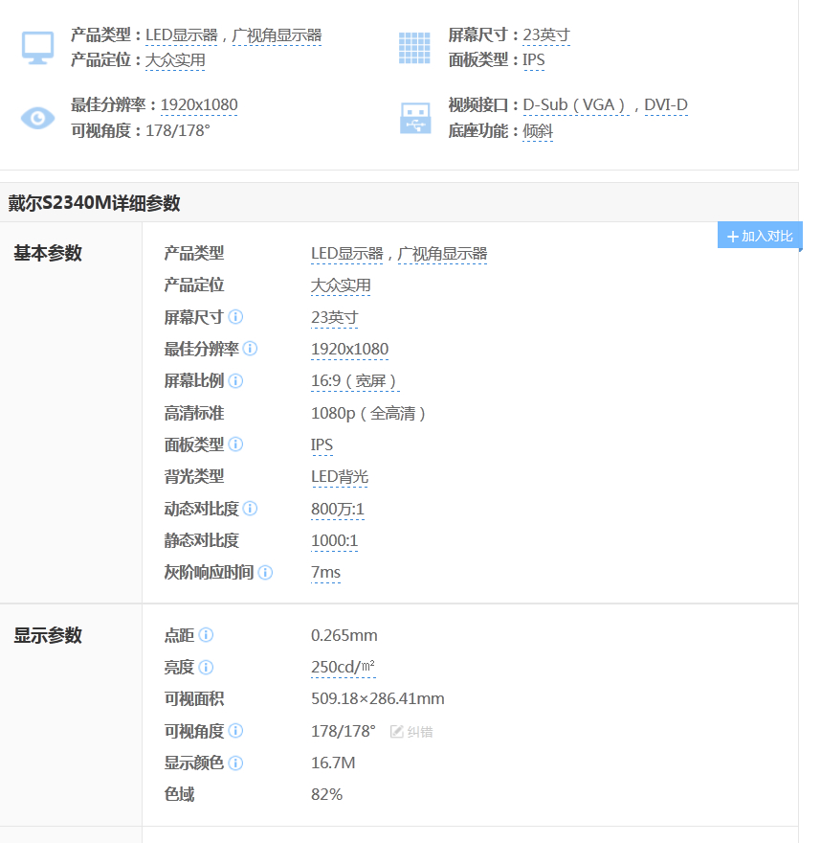Click the monitor product type icon
Image resolution: width=821 pixels, height=843 pixels.
[x=37, y=48]
